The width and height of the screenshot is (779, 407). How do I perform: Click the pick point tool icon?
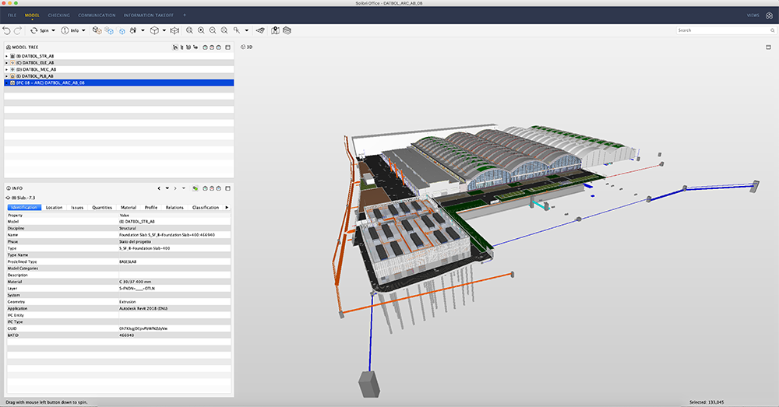click(237, 30)
